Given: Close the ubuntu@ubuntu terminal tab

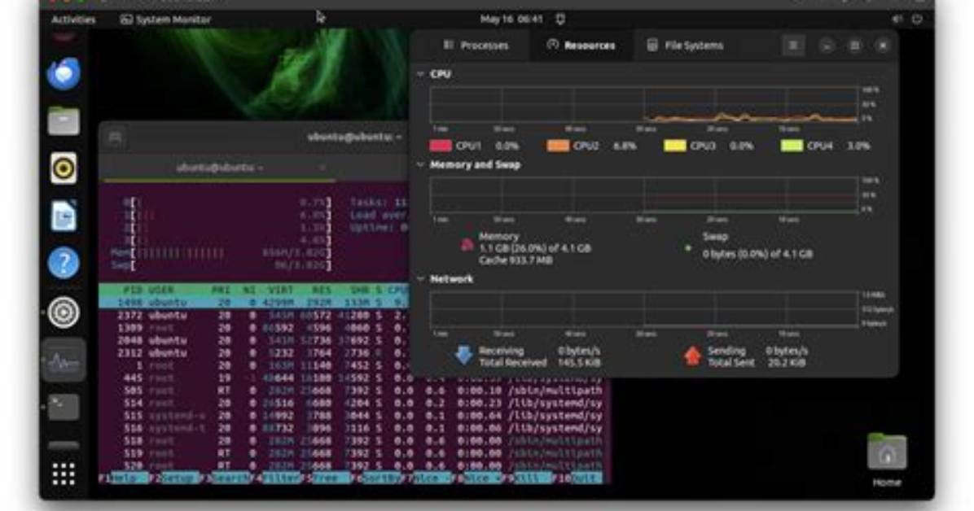Looking at the screenshot, I should [x=322, y=168].
